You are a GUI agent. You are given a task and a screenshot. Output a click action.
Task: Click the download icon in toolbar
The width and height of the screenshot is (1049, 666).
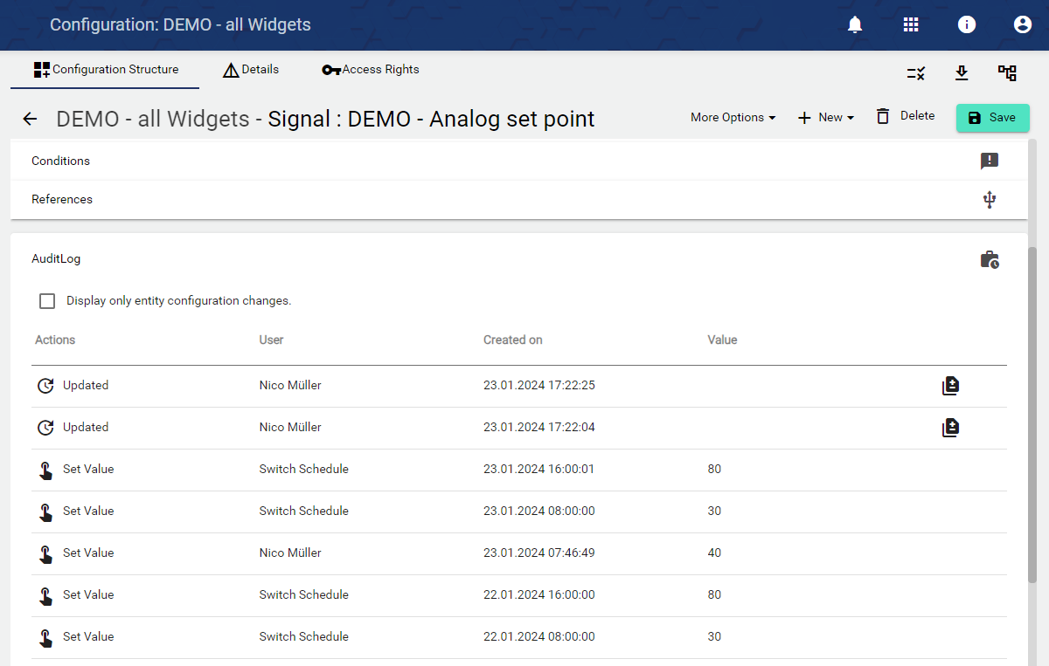962,73
